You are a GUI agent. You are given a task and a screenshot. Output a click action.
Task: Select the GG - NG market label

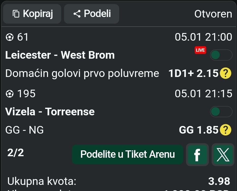click(25, 130)
